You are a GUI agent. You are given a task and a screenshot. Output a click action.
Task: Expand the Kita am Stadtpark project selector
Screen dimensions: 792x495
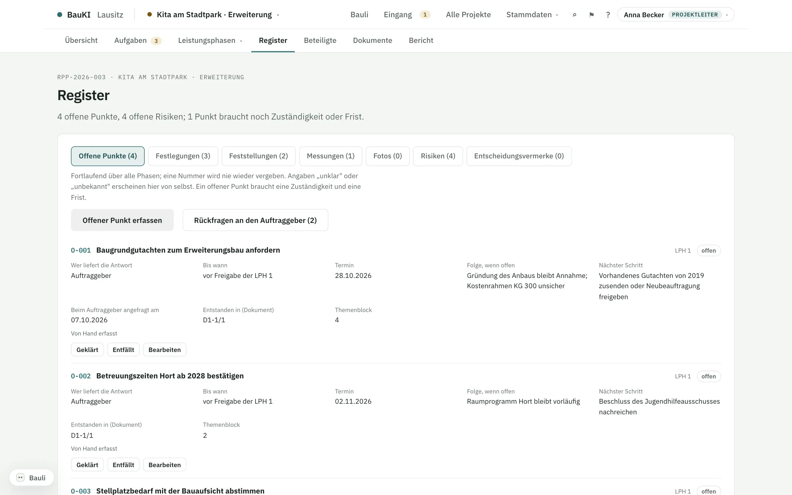click(213, 15)
